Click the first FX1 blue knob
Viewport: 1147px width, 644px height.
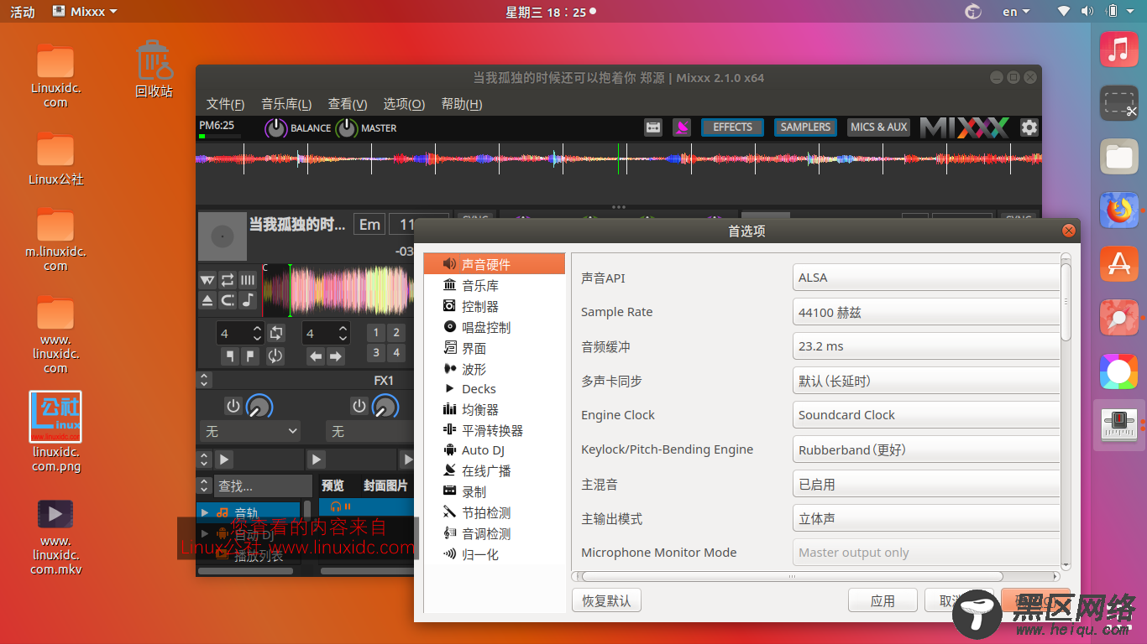pos(259,407)
